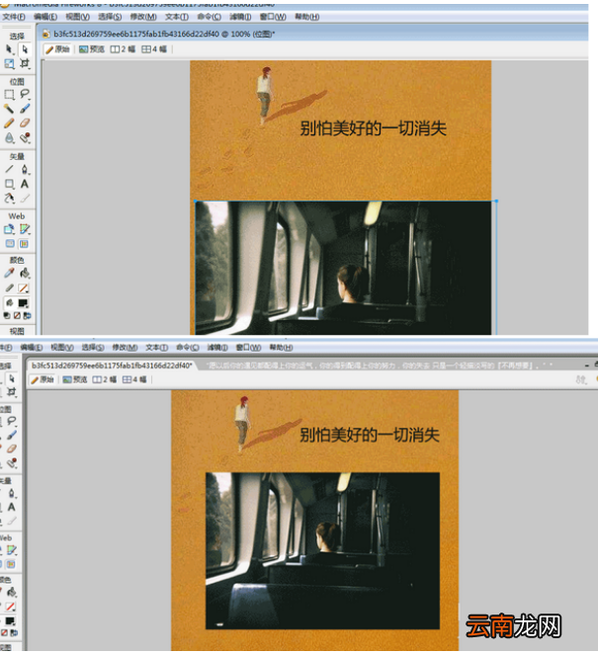The width and height of the screenshot is (598, 654).
Task: Select the Blur tool in upper window
Action: point(9,137)
